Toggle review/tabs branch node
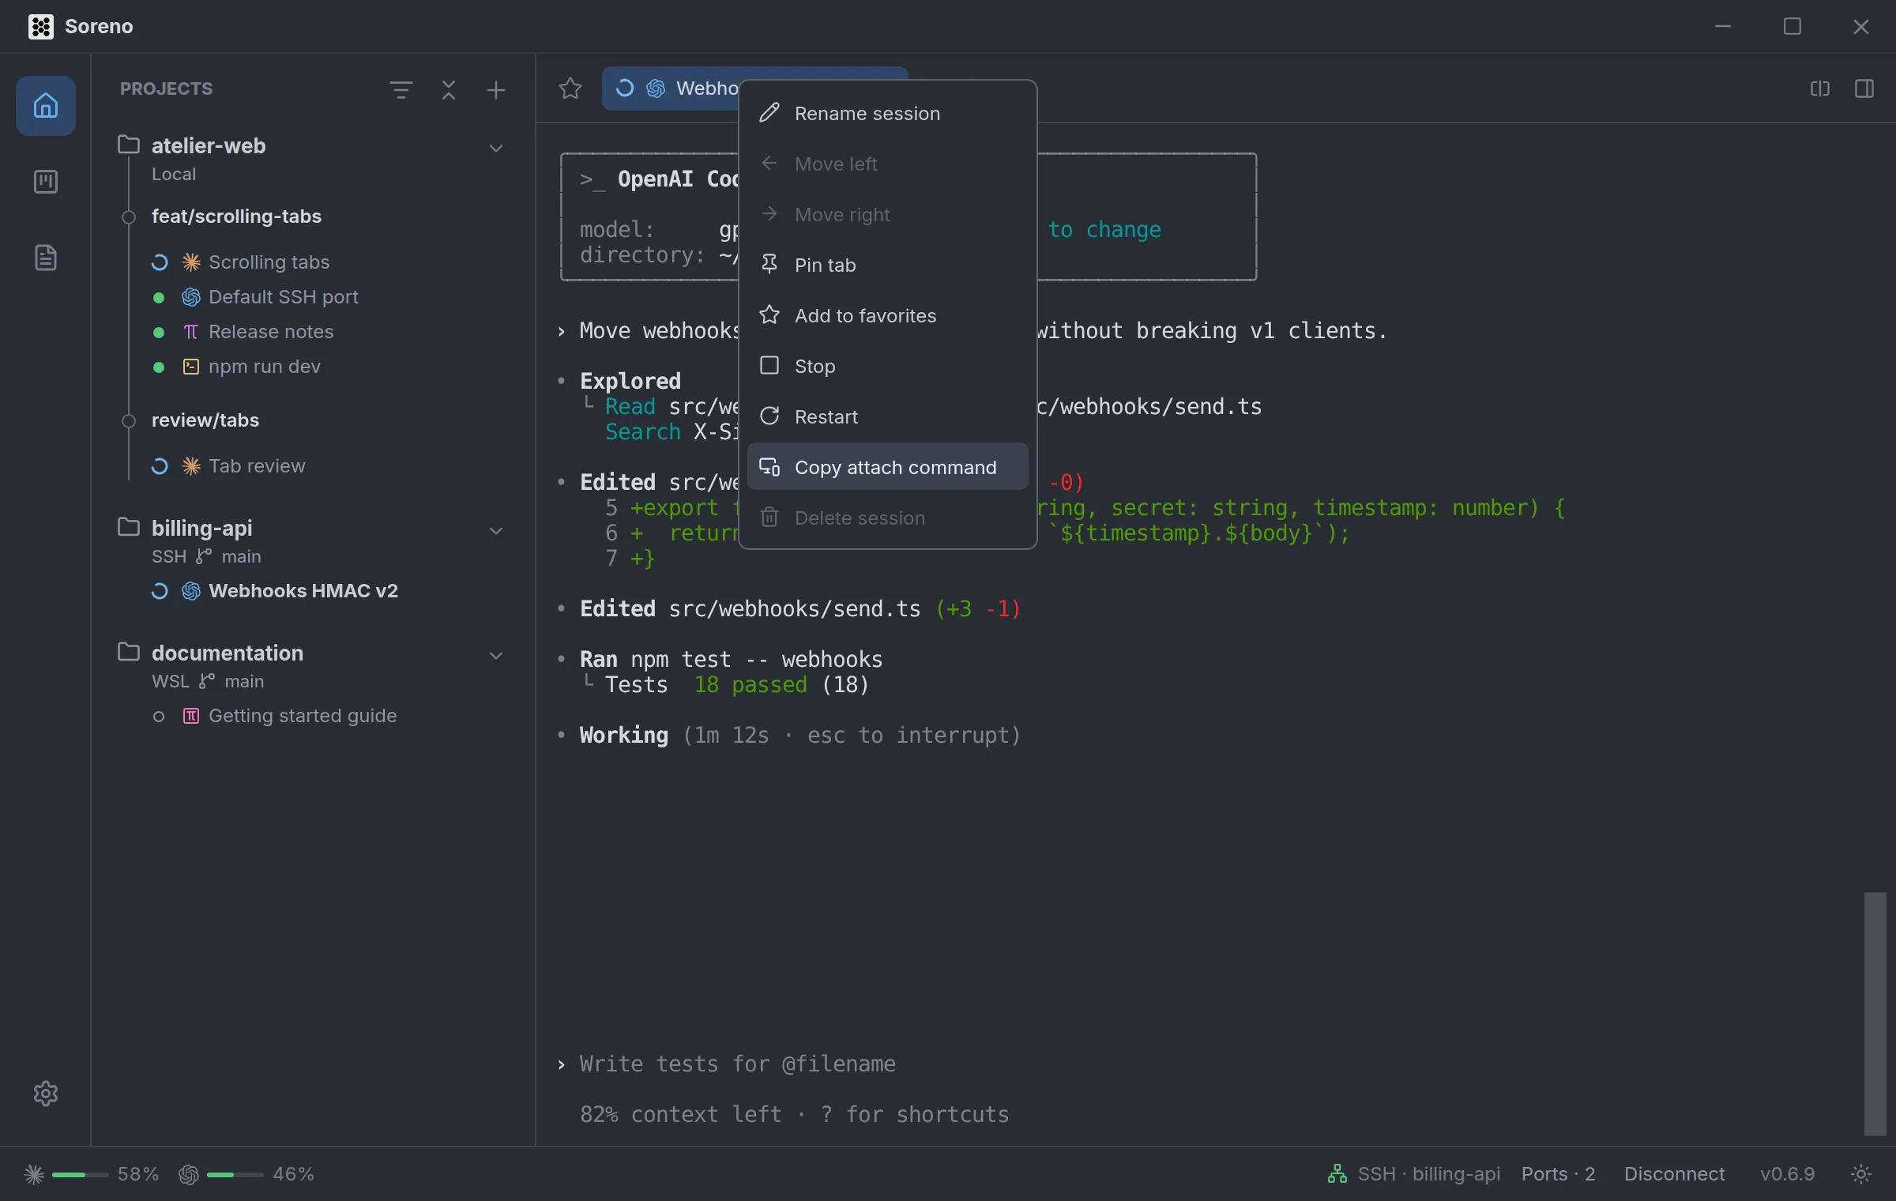Screen dimensions: 1896x1201 click(x=129, y=420)
